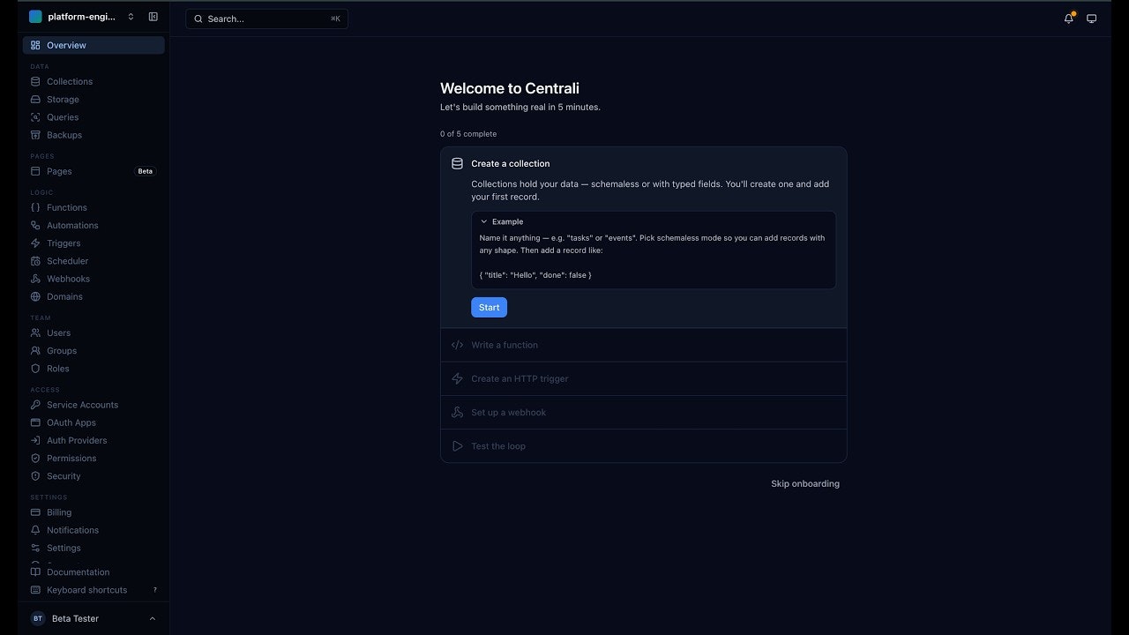
Task: Open Automations via its sidebar icon
Action: coord(35,225)
